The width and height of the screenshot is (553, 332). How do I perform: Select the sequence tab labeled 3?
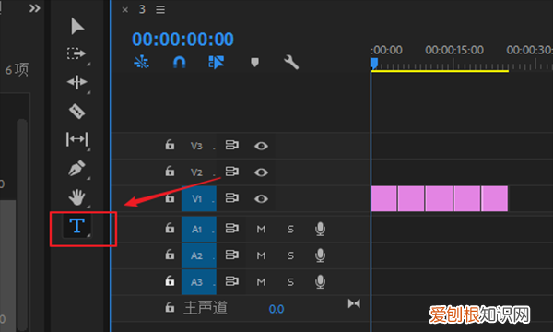click(142, 9)
